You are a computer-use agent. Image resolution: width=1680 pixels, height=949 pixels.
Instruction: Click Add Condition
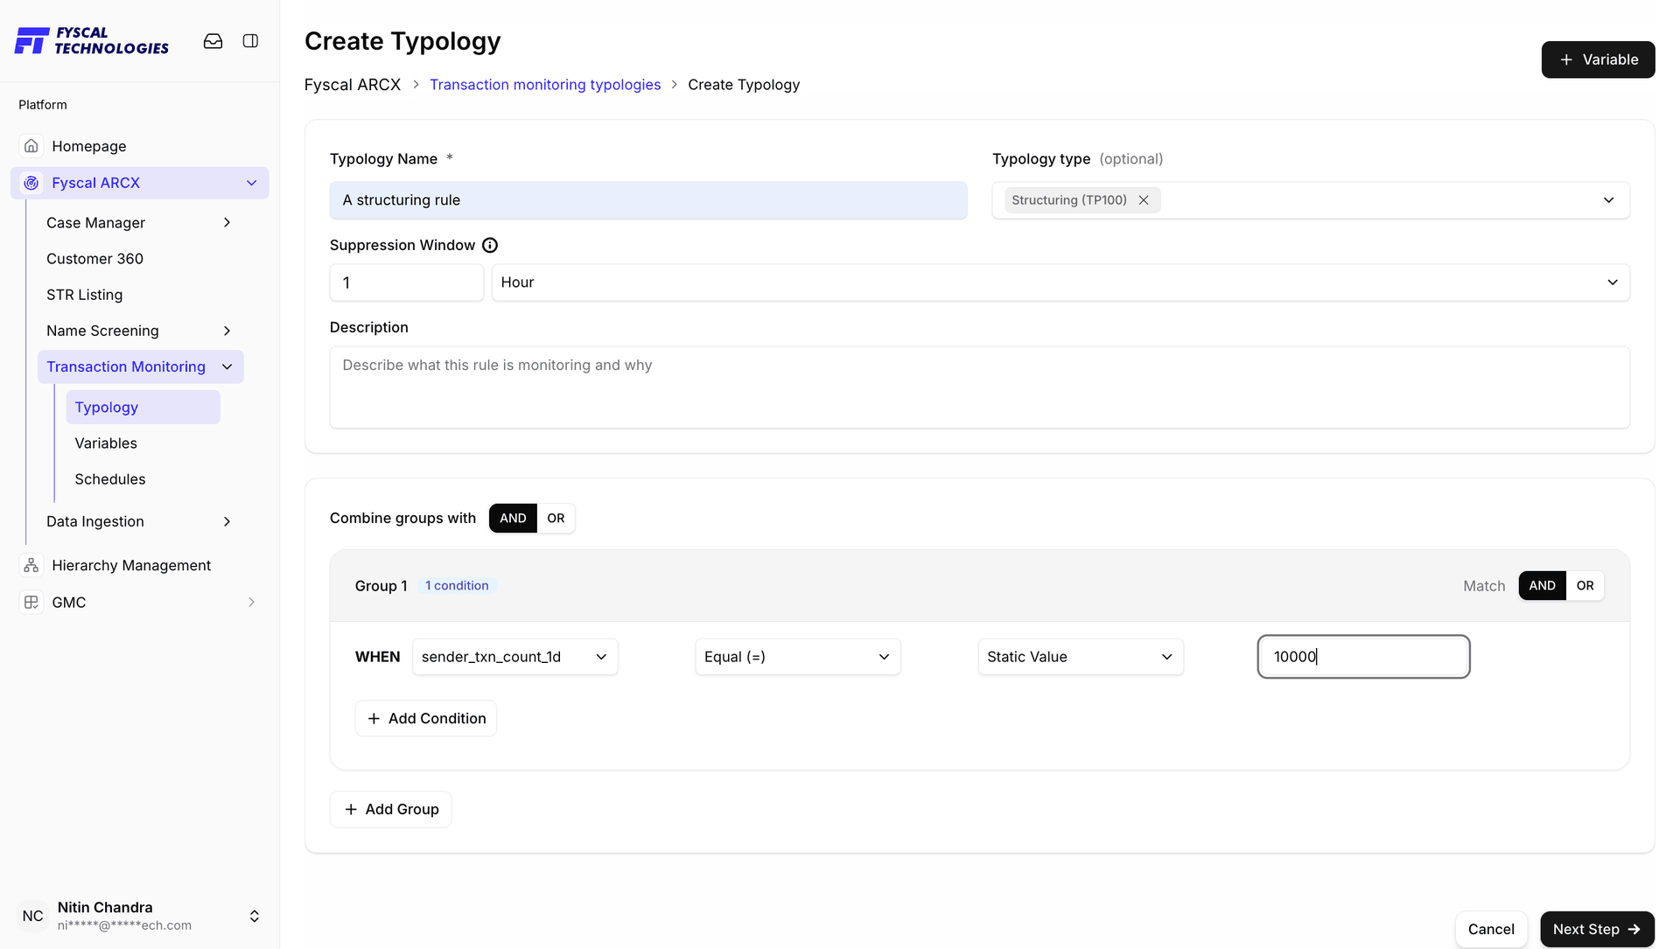pos(425,718)
